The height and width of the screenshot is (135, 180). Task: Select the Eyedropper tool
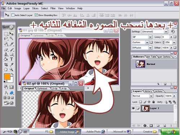12,65
